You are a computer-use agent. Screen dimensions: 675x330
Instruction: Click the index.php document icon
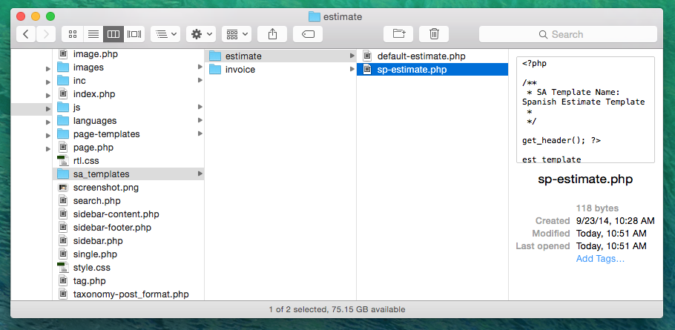[x=63, y=93]
